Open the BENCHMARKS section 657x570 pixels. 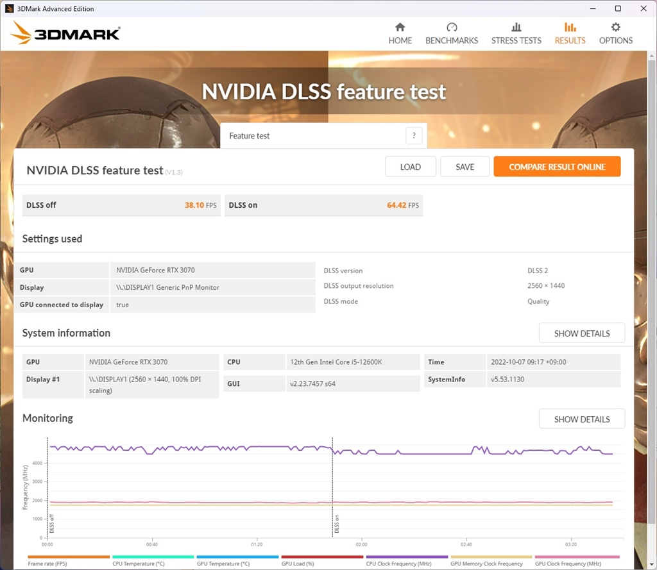pyautogui.click(x=451, y=33)
